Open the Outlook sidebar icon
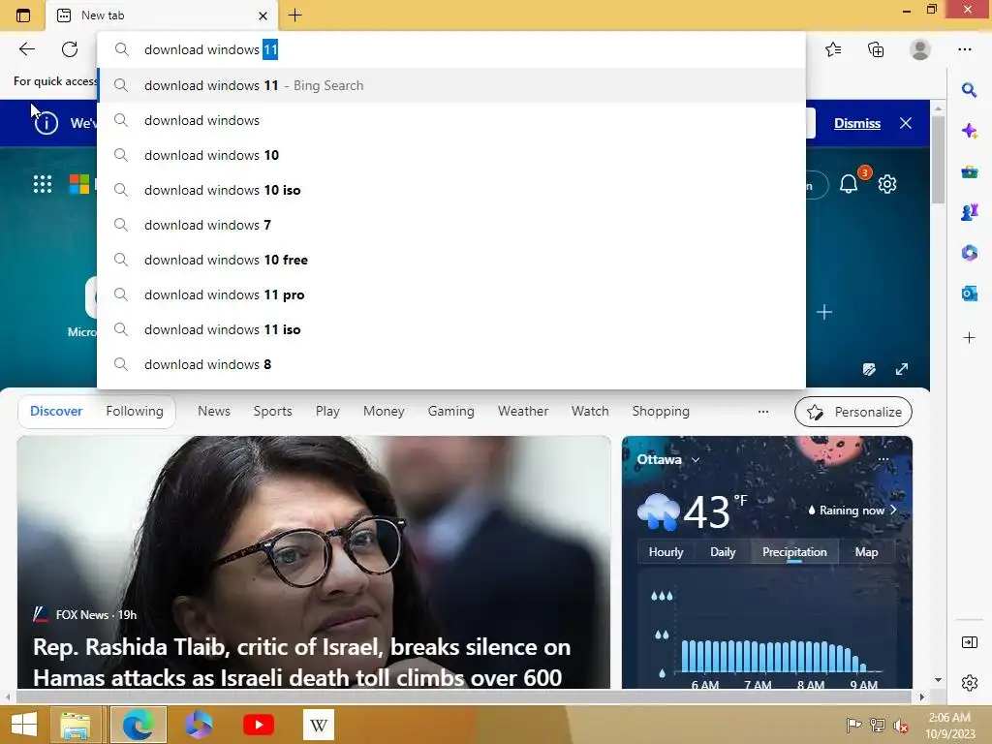 point(969,294)
